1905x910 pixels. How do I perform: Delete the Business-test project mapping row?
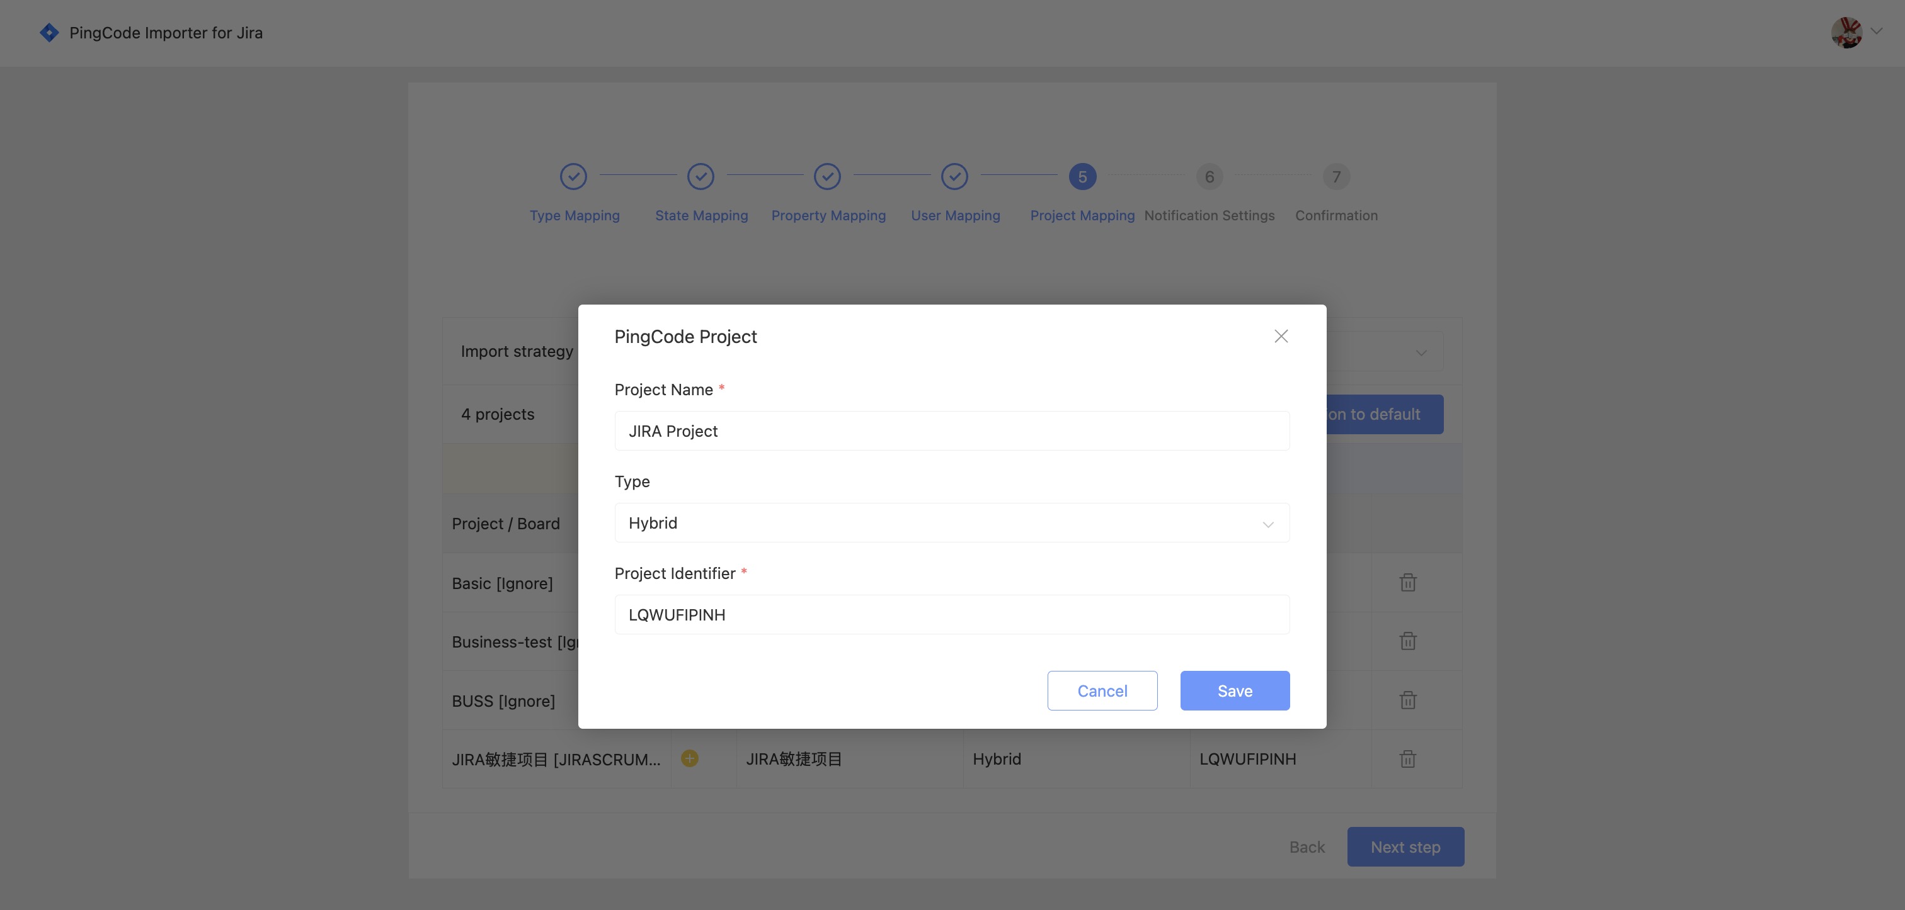(1408, 641)
